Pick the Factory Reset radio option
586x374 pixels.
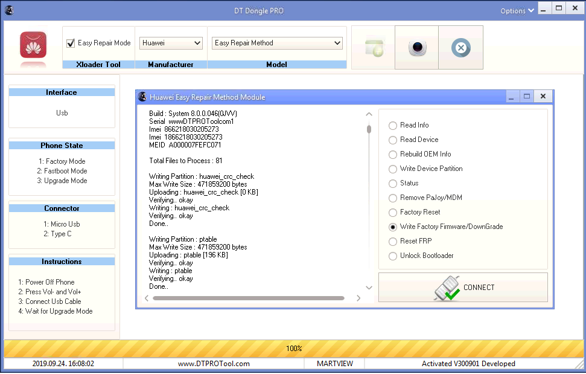393,212
